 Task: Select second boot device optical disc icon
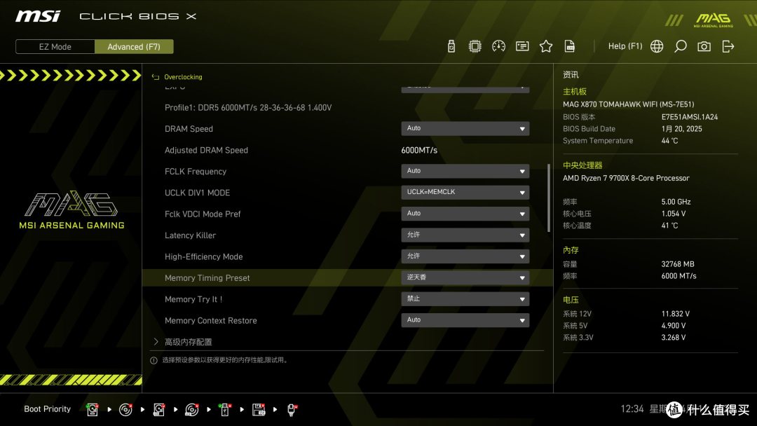pyautogui.click(x=125, y=410)
